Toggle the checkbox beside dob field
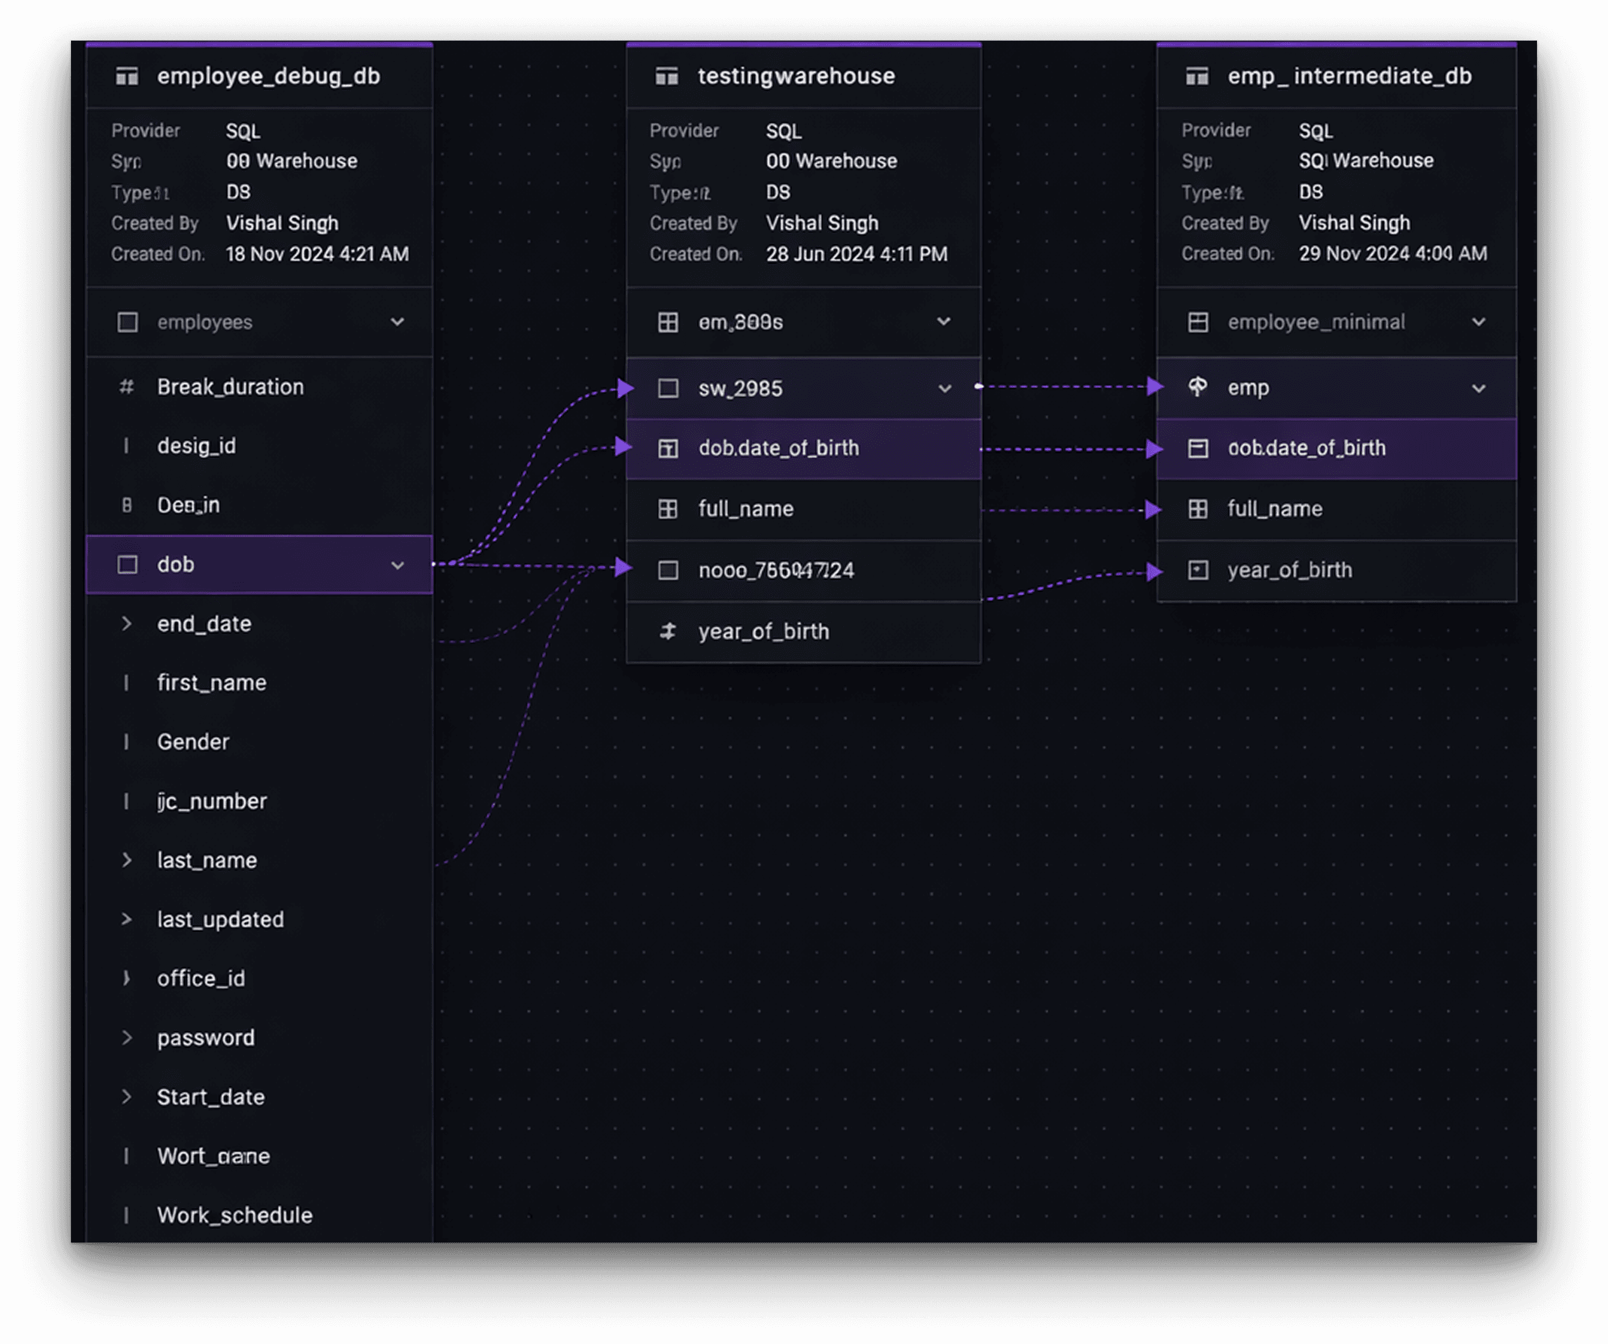Screen dimensions: 1608x1344 point(128,565)
